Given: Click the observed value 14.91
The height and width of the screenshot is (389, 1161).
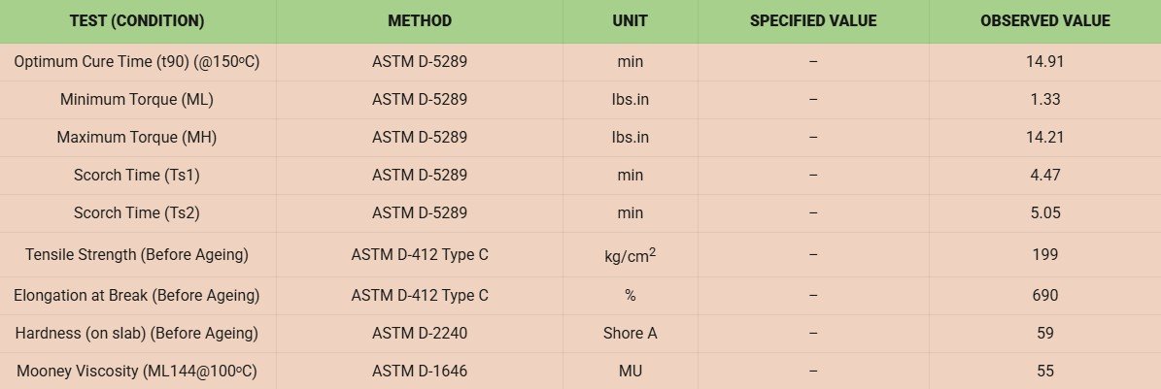Looking at the screenshot, I should pyautogui.click(x=1044, y=62).
